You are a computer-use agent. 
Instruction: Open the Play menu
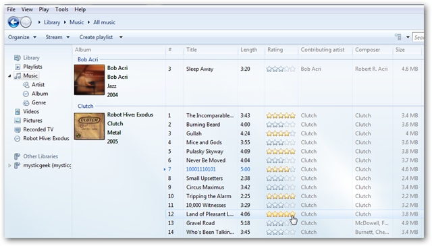tap(44, 9)
